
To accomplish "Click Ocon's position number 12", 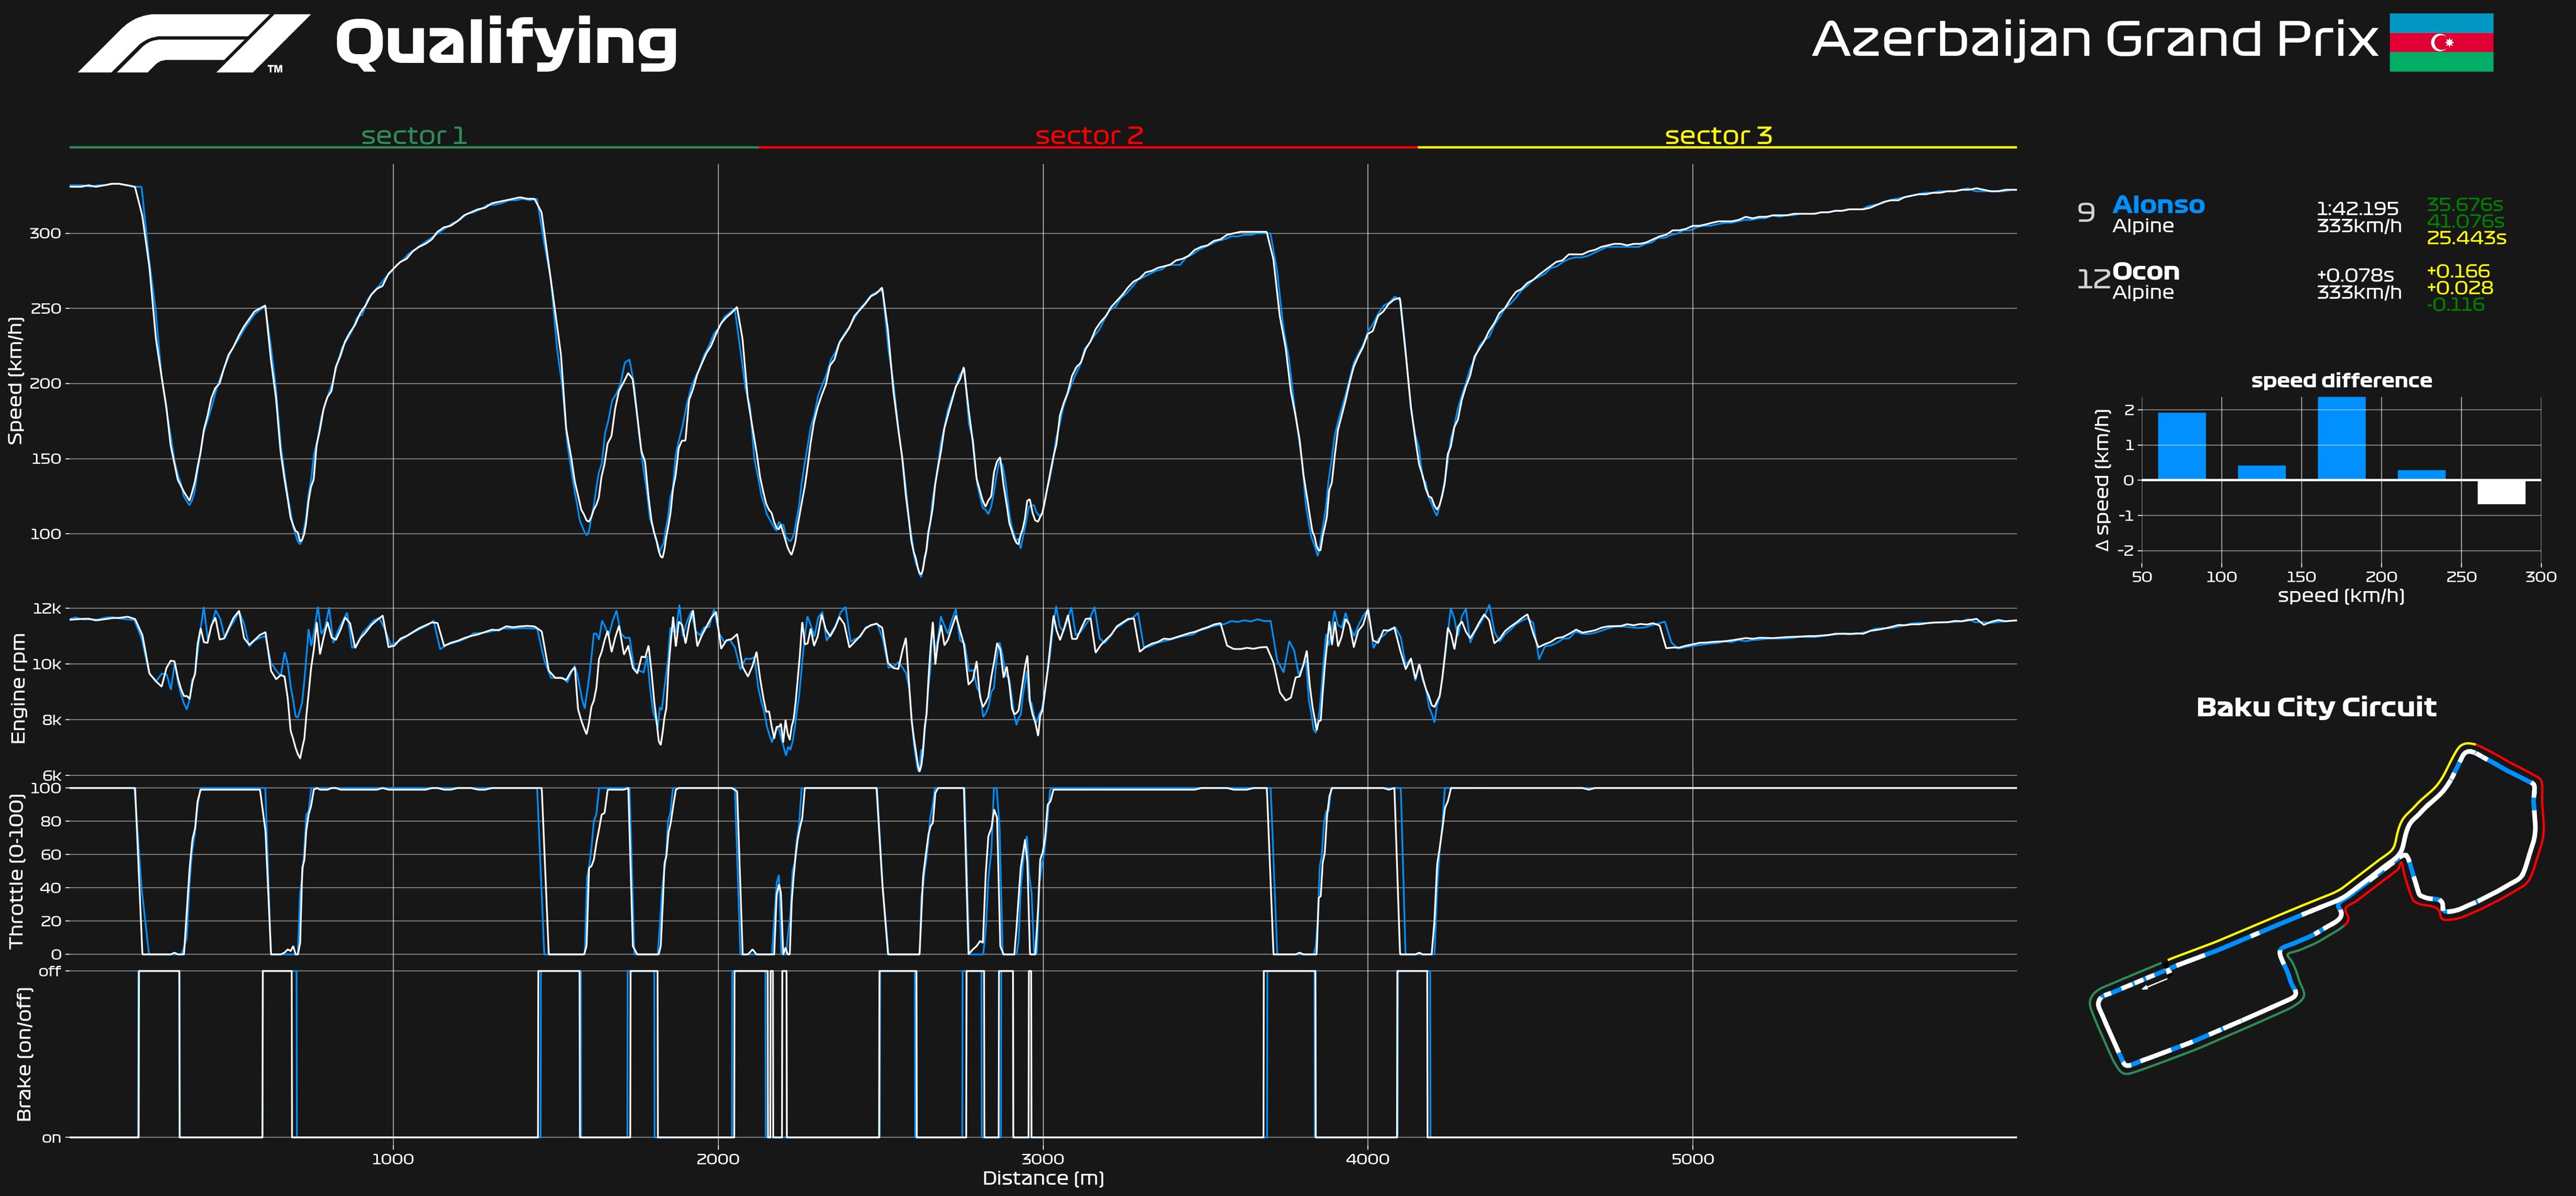I will tap(2093, 280).
